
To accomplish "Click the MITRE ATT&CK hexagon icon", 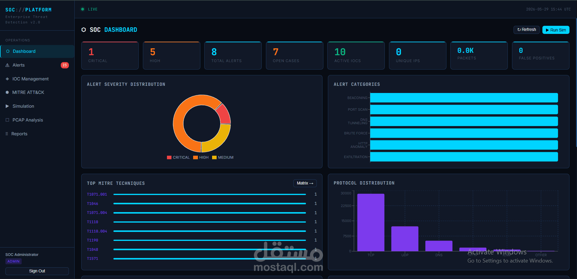I will 7,92.
